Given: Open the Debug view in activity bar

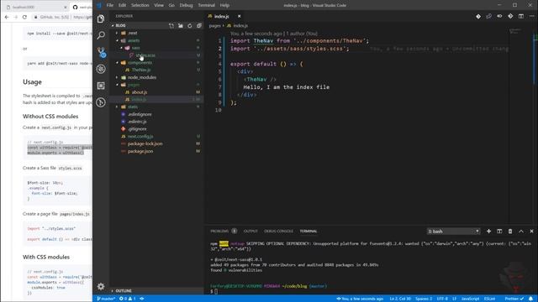Looking at the screenshot, I should [101, 69].
